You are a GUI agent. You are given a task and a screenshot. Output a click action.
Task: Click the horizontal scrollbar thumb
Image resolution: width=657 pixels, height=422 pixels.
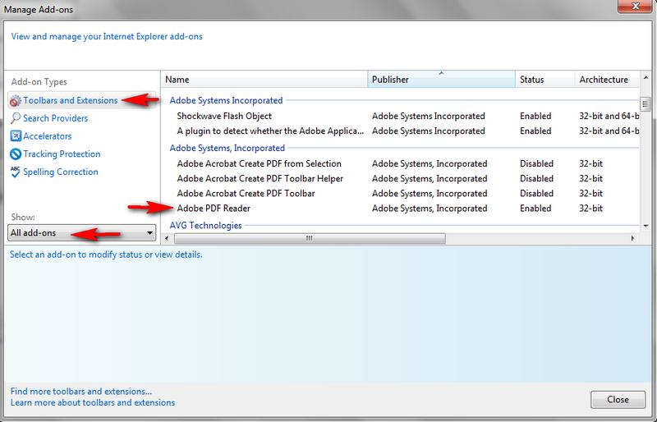tap(310, 238)
